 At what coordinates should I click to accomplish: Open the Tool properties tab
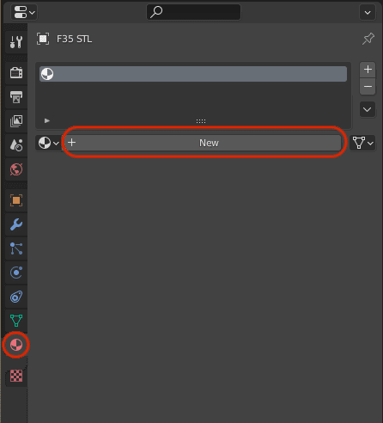(x=16, y=42)
